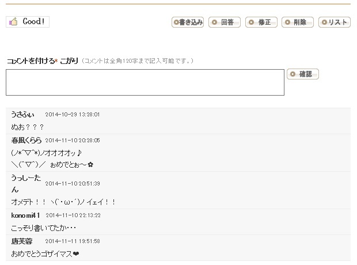Click commenter name 春風くらら
The height and width of the screenshot is (265, 357).
[26, 140]
